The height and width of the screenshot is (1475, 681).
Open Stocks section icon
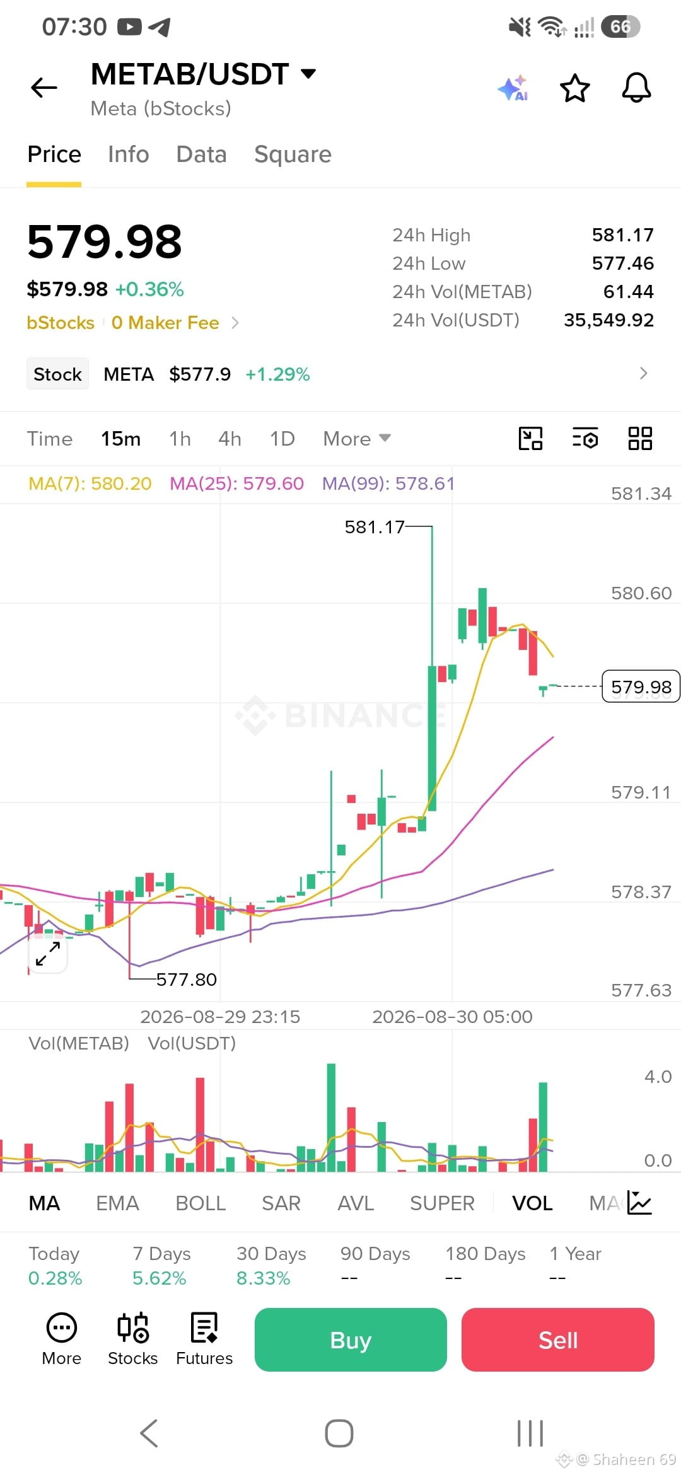click(132, 1339)
